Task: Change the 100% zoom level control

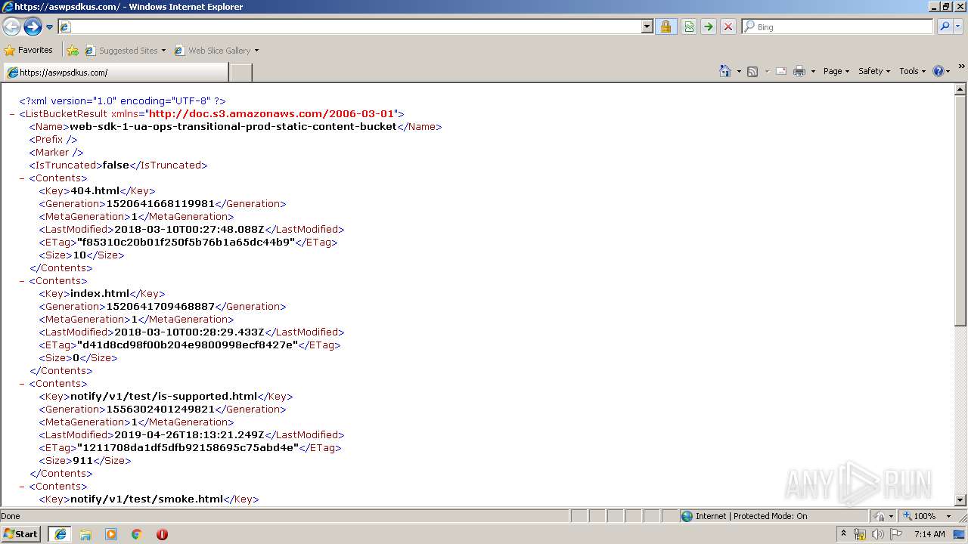Action: click(927, 516)
